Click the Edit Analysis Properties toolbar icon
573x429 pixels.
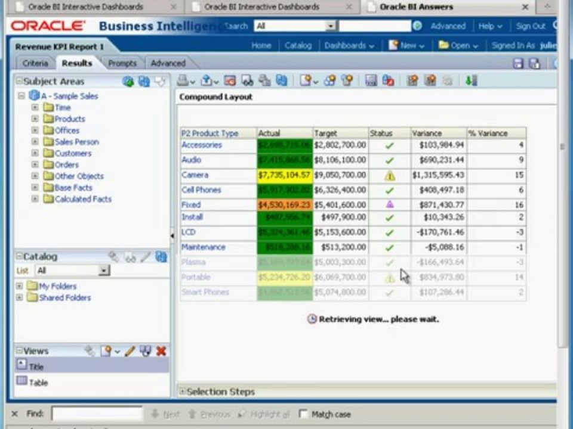[x=371, y=80]
